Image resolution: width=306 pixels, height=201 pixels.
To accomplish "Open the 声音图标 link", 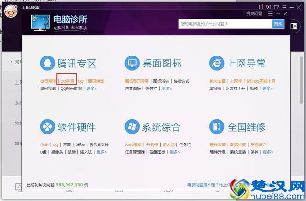I will (x=133, y=89).
